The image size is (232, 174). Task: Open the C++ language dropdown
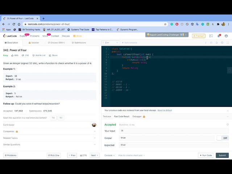111,43
